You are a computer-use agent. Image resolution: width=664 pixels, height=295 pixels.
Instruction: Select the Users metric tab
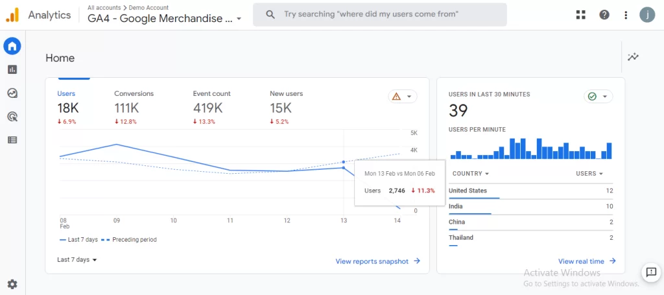click(x=68, y=109)
